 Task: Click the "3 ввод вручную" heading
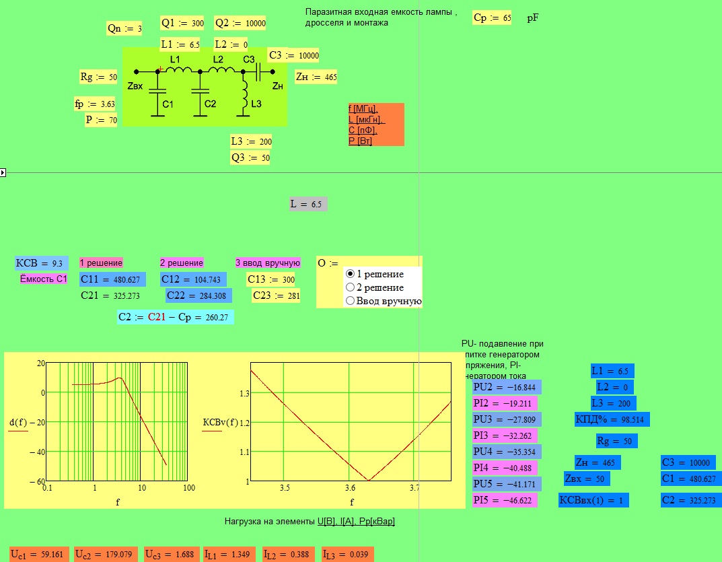tap(268, 263)
